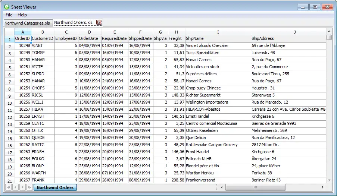
Task: Close the Northwind Orders.xls tab
Action: click(99, 22)
